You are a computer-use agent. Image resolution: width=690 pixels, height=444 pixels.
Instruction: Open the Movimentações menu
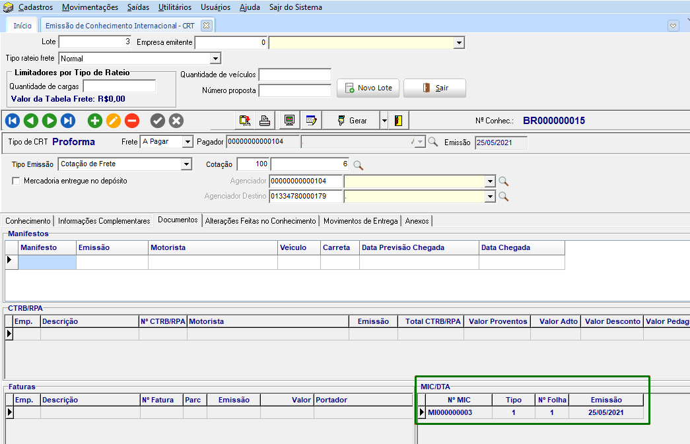90,7
